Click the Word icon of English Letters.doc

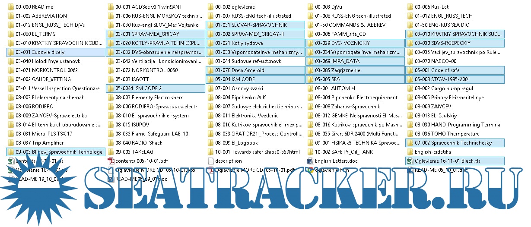[x=310, y=161]
